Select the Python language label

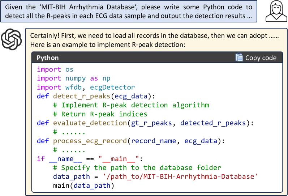[48, 58]
